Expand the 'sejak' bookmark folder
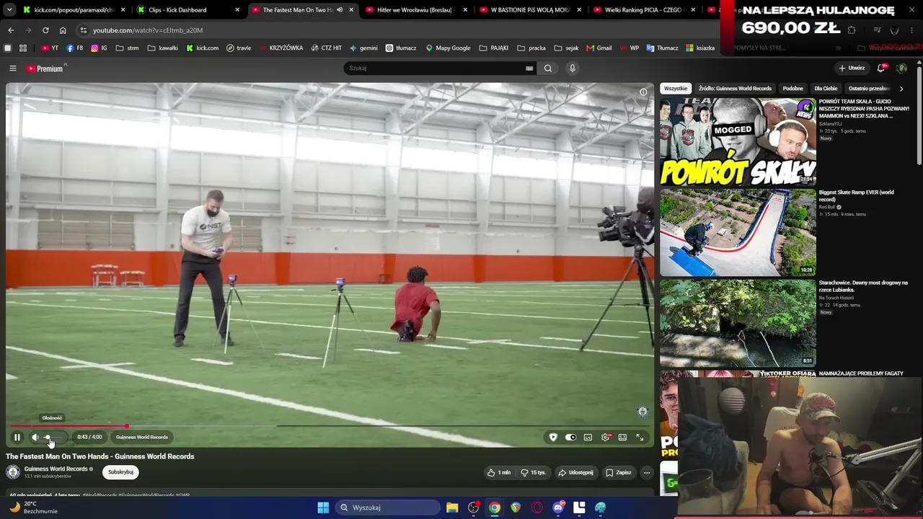Image resolution: width=923 pixels, height=519 pixels. (x=566, y=48)
